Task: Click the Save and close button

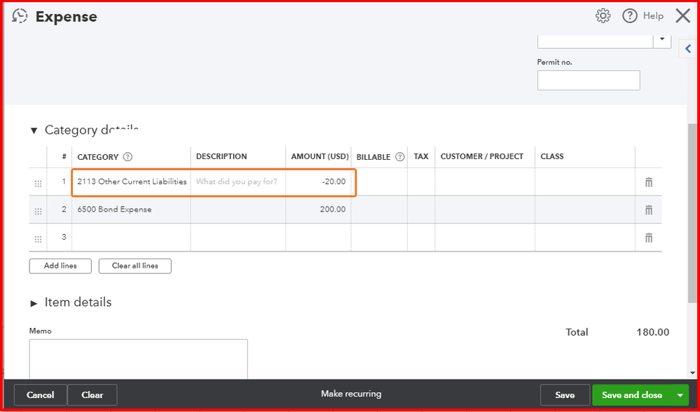Action: tap(632, 395)
